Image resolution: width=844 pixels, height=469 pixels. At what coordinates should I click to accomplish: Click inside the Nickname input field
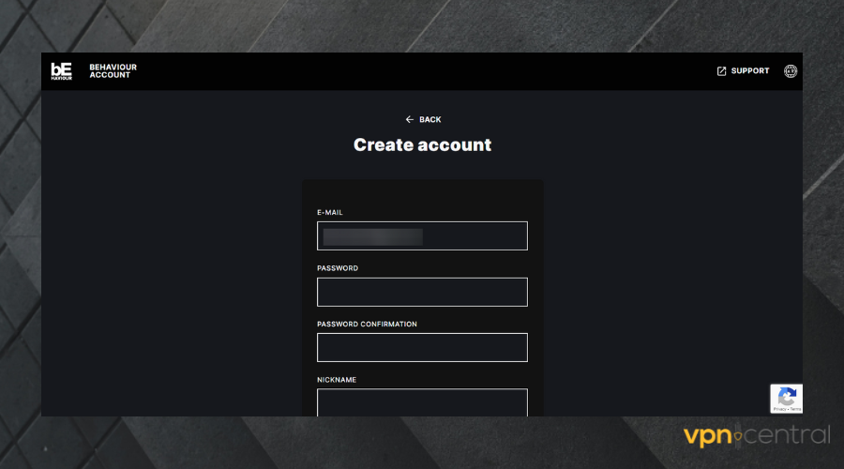click(422, 402)
